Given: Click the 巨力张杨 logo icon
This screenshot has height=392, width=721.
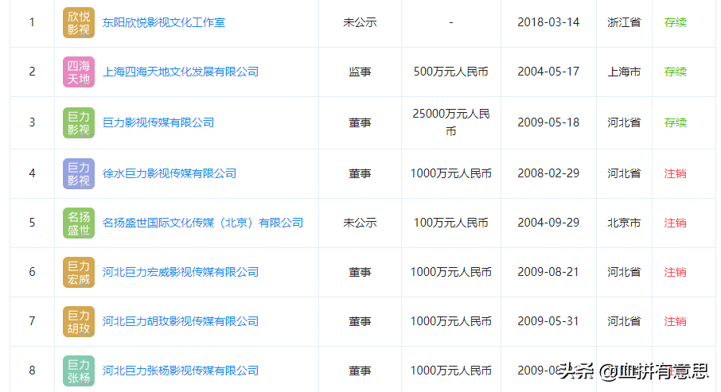Looking at the screenshot, I should click(79, 371).
